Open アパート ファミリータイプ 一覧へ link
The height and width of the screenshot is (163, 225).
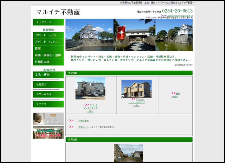pos(136,102)
